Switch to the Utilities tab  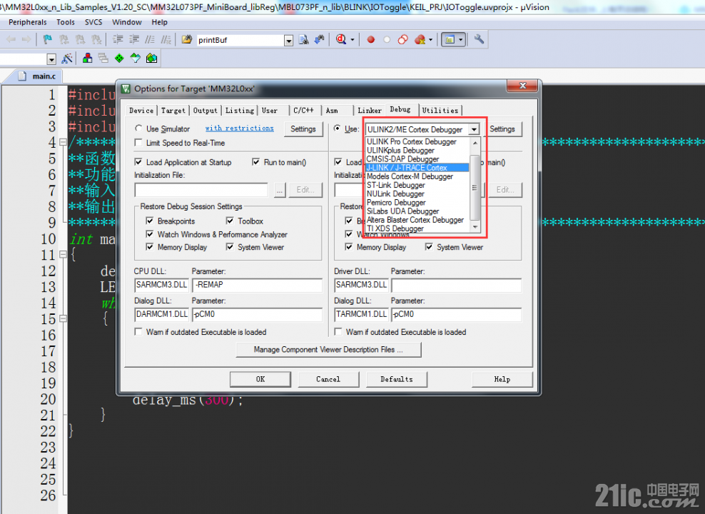coord(440,111)
